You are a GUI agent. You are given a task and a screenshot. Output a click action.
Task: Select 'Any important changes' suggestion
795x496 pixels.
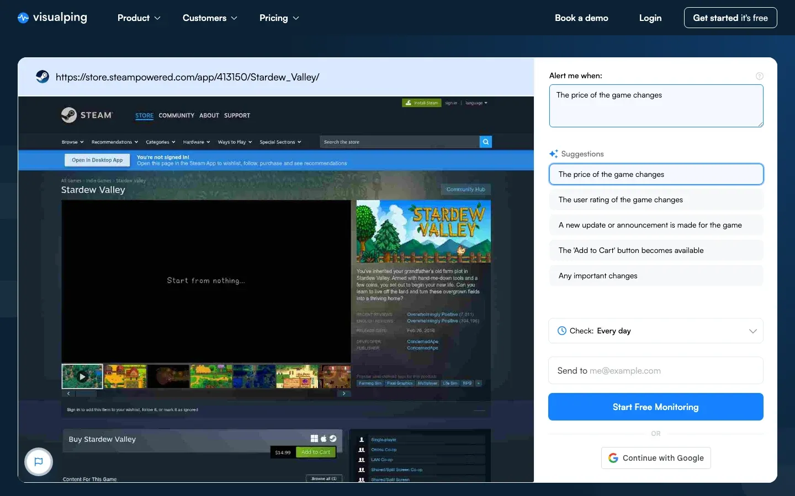tap(656, 276)
